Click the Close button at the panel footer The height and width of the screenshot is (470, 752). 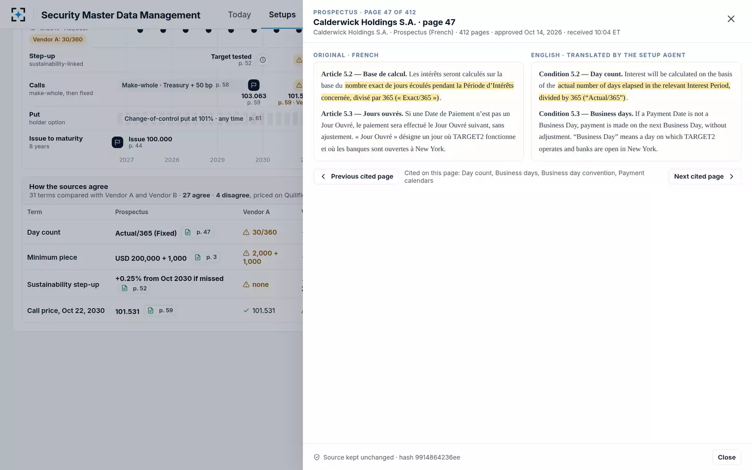pos(726,457)
